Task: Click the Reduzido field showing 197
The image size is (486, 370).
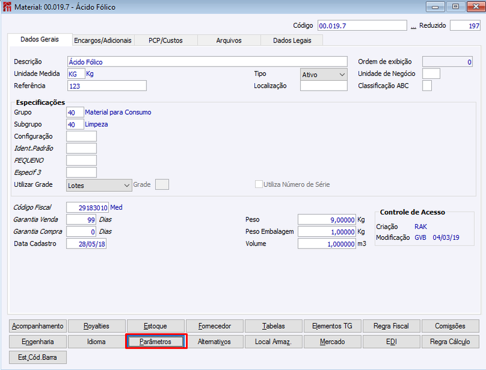Action: point(465,25)
